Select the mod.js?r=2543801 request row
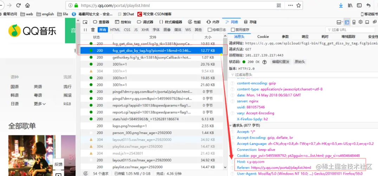The image size is (378, 176). click(x=151, y=154)
